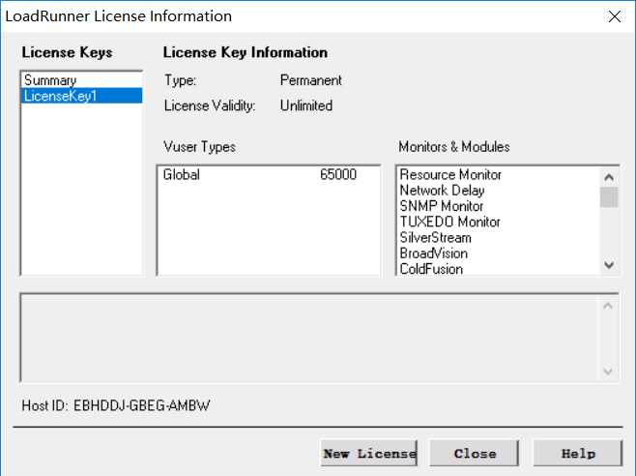The height and width of the screenshot is (476, 636).
Task: Click the New License button
Action: click(368, 453)
